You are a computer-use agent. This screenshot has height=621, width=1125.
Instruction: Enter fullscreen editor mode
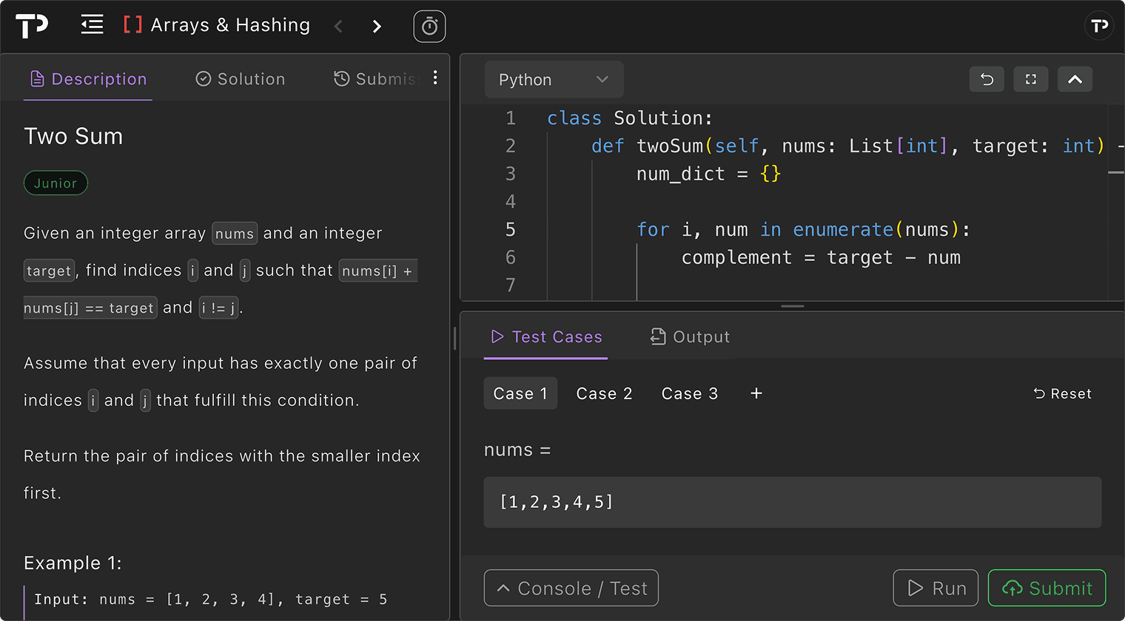[x=1030, y=79]
